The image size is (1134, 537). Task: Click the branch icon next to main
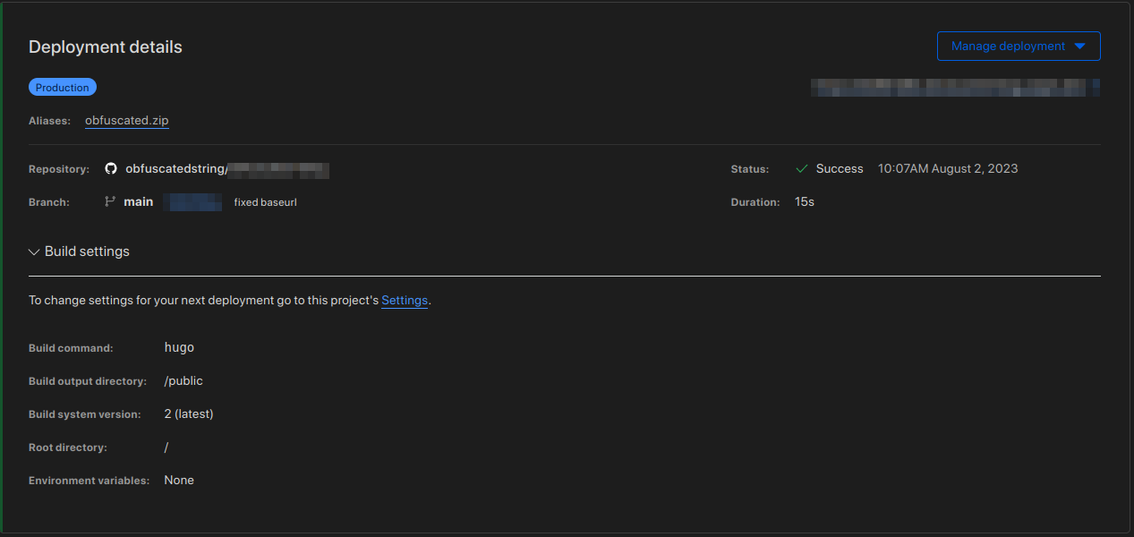point(109,201)
